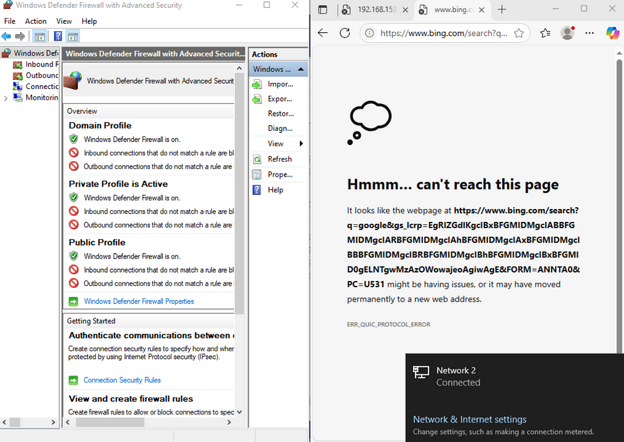Image resolution: width=624 pixels, height=442 pixels.
Task: Select Inbound Rules in the tree
Action: pos(35,64)
